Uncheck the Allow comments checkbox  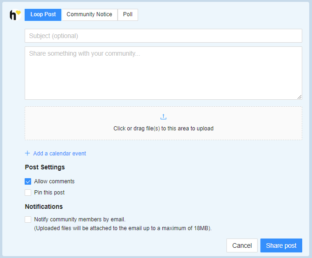28,181
